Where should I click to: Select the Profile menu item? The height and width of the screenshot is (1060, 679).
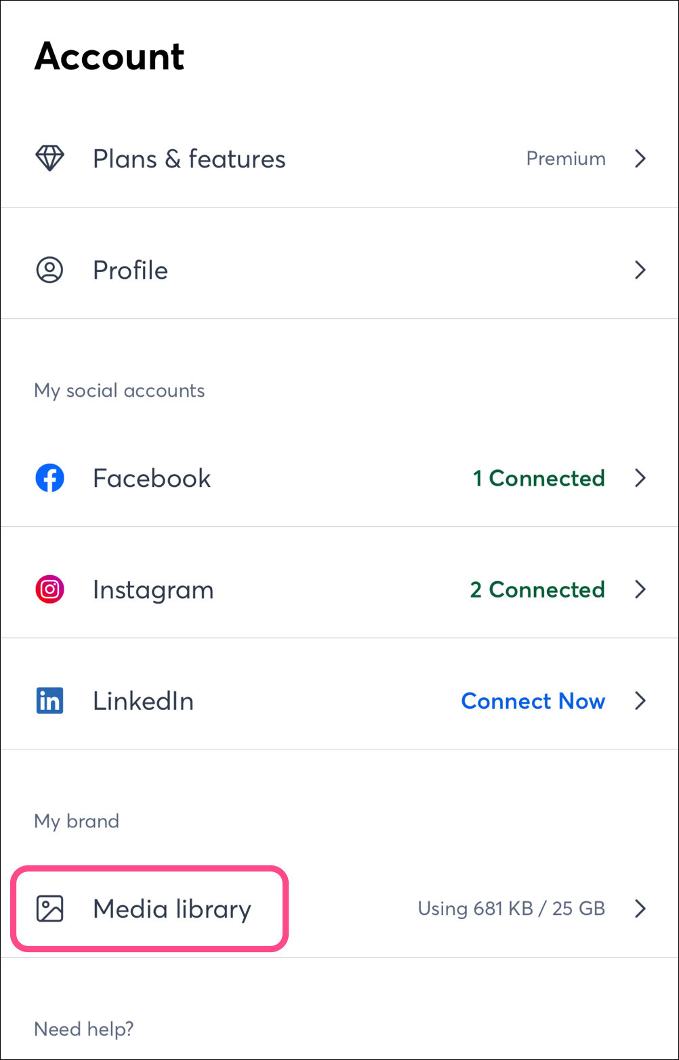click(130, 270)
